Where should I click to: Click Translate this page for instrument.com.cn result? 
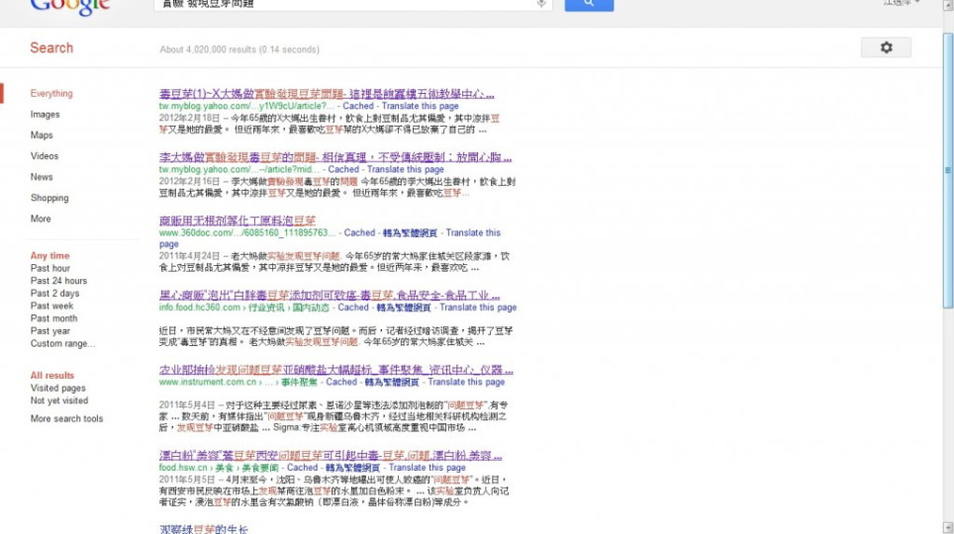pos(466,382)
